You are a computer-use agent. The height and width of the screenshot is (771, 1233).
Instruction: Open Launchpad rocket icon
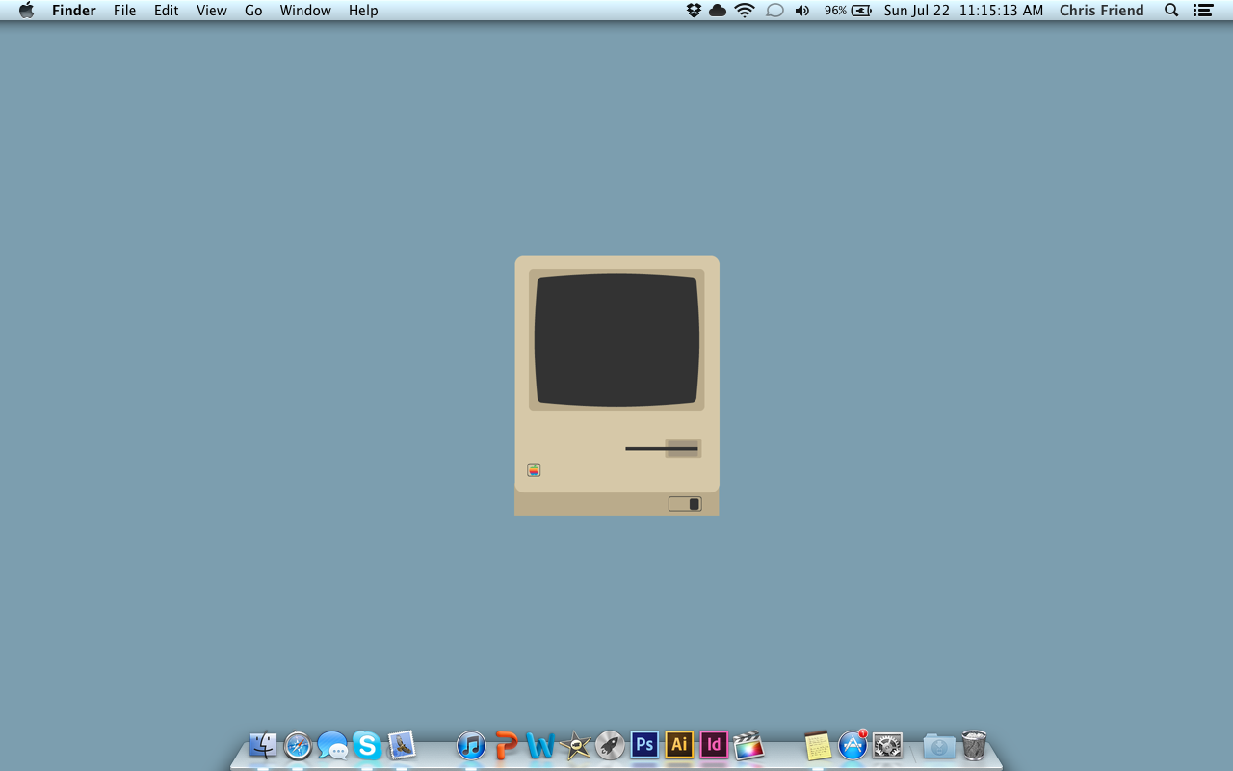(610, 745)
